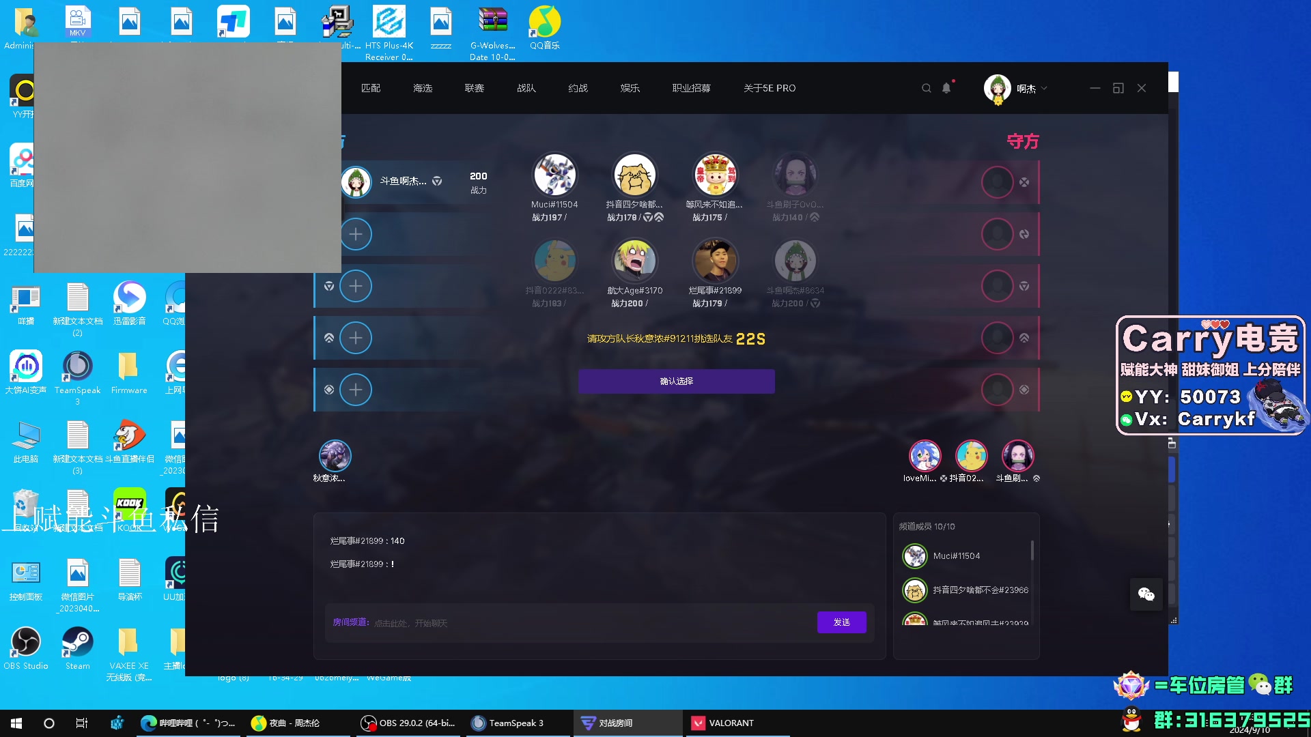
Task: Click the fifth empty defender slot
Action: click(997, 390)
